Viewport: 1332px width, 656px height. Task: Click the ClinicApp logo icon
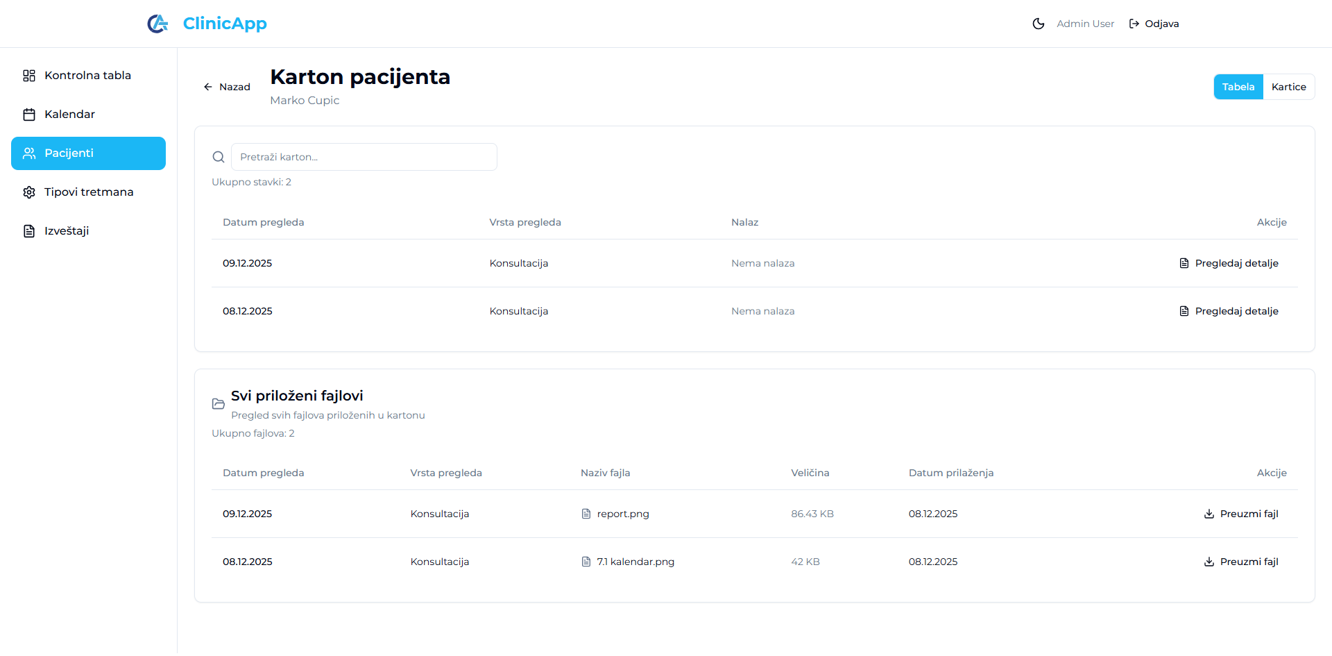click(x=157, y=24)
